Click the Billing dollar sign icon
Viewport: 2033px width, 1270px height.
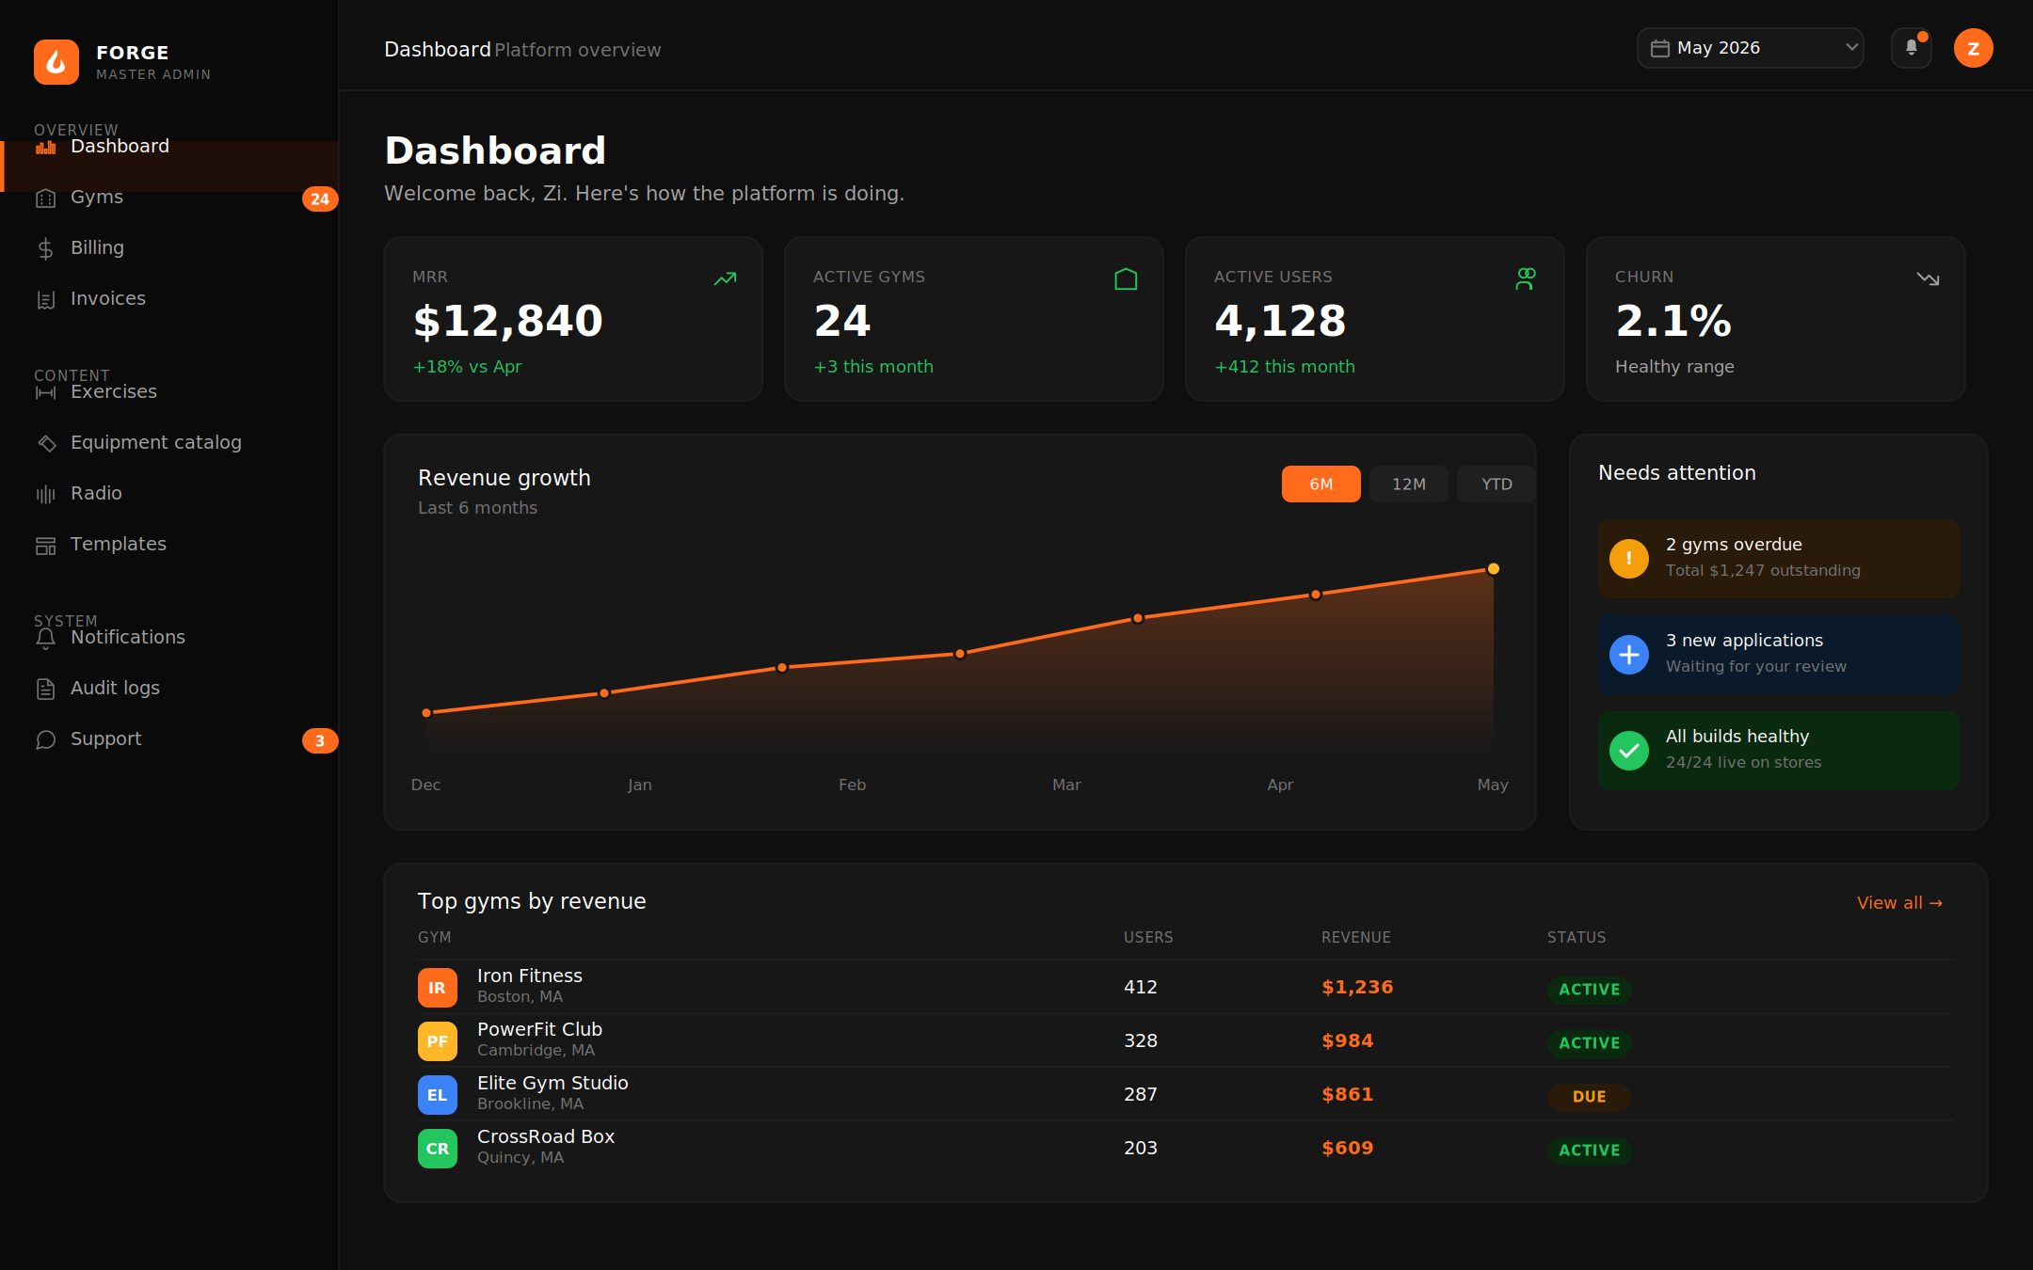(x=45, y=249)
